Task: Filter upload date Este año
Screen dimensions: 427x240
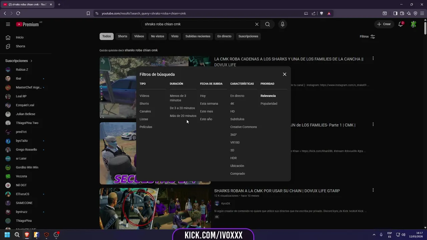Action: tap(206, 119)
